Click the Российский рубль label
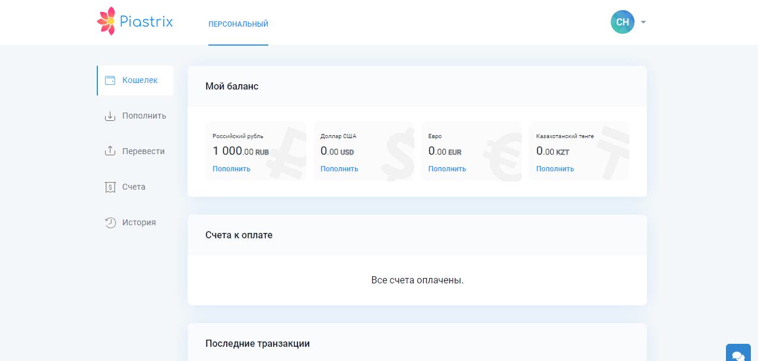The height and width of the screenshot is (361, 758). pyautogui.click(x=238, y=136)
